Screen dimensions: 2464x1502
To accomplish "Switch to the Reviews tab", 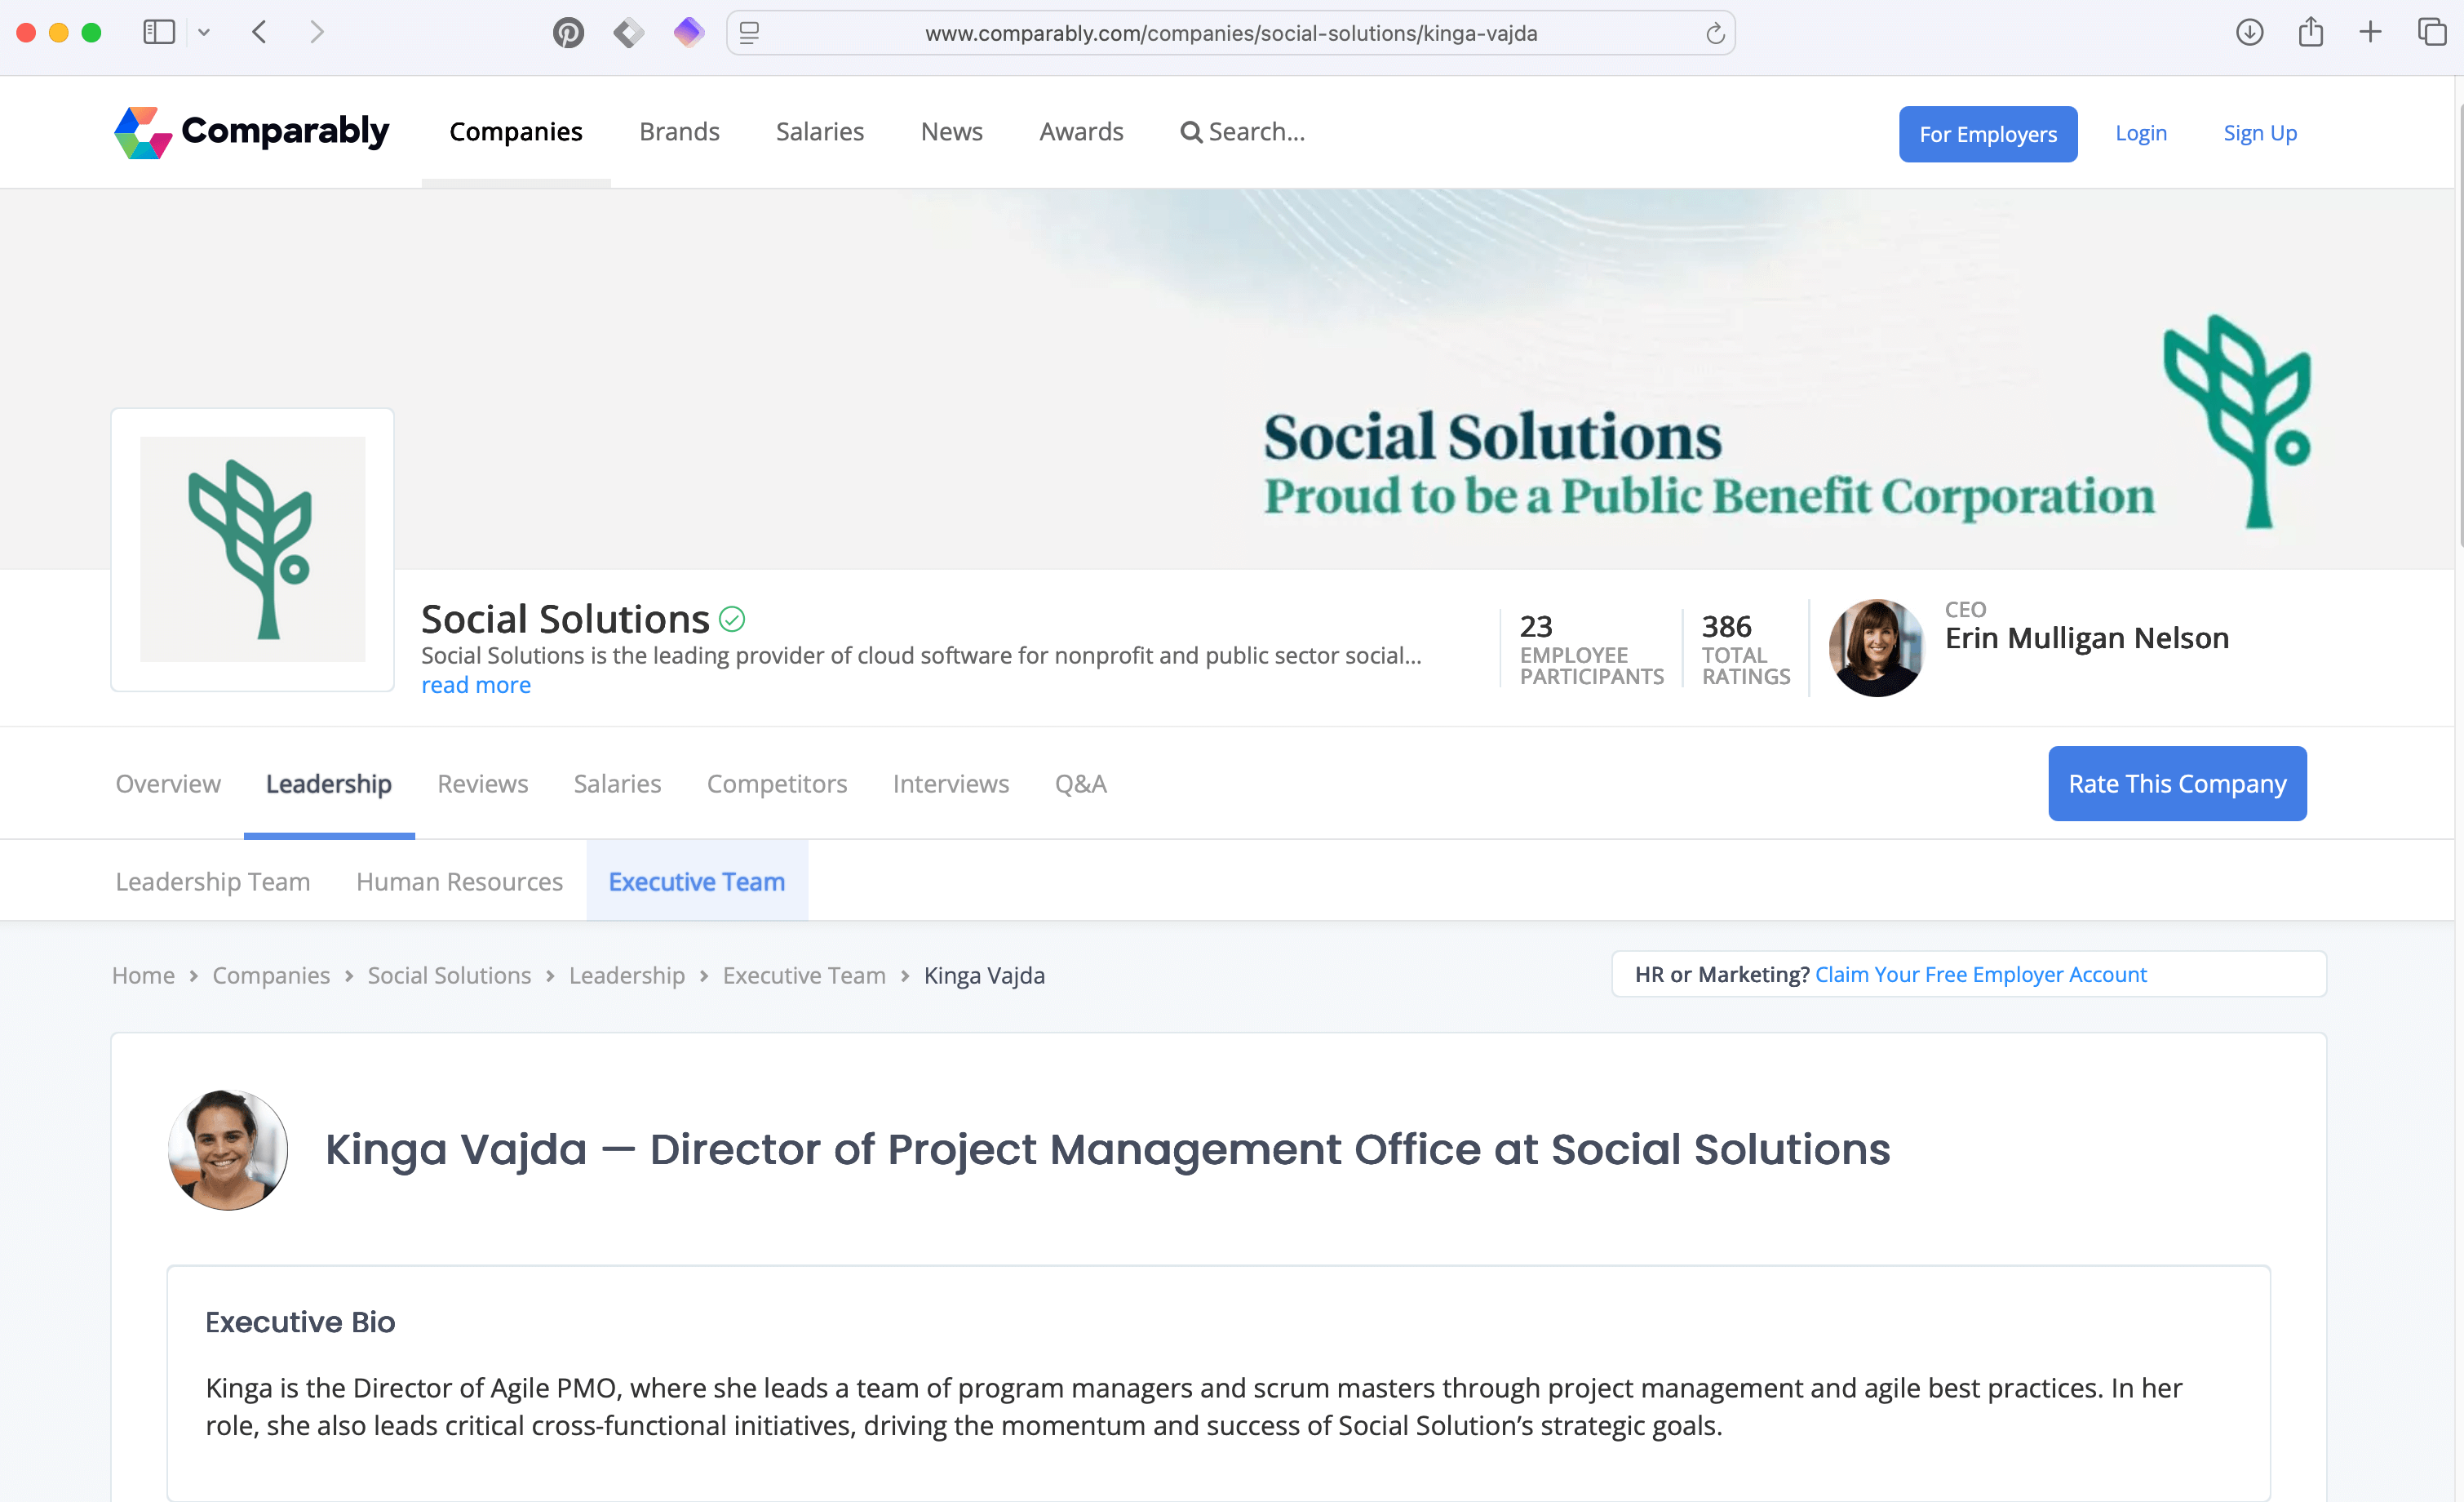I will (483, 784).
